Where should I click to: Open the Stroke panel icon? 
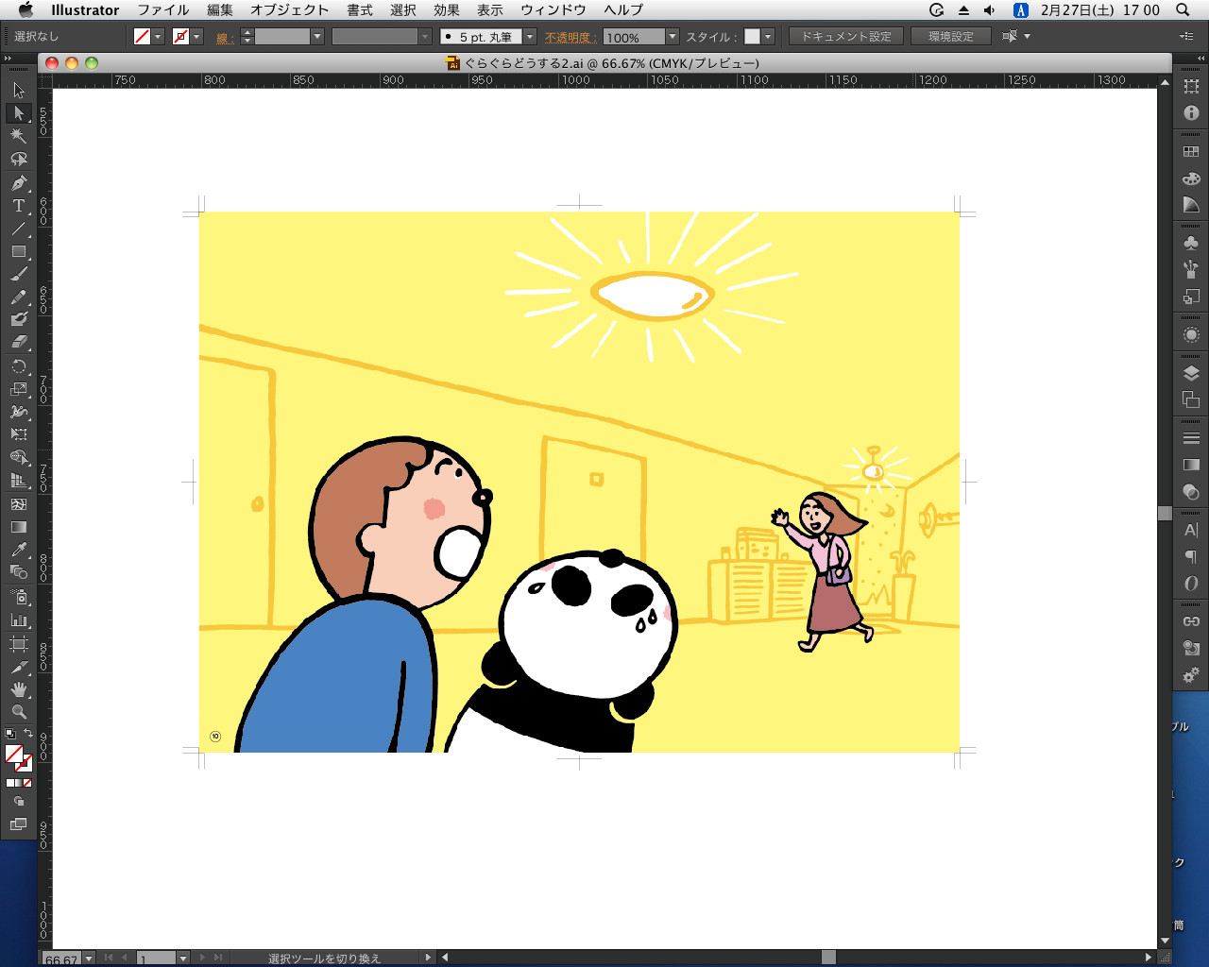(1191, 438)
